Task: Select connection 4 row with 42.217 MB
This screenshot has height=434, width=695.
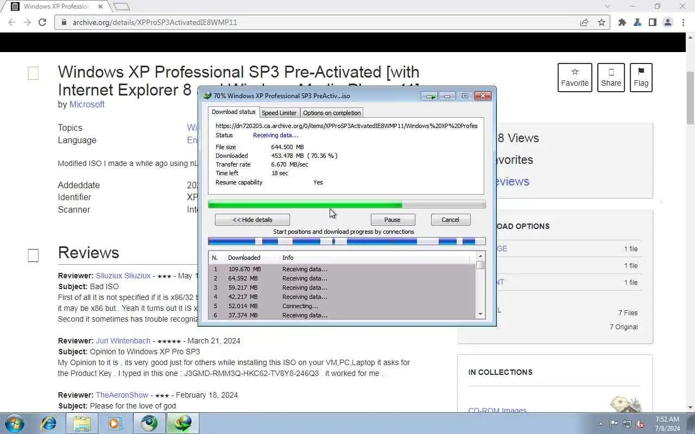Action: click(342, 297)
